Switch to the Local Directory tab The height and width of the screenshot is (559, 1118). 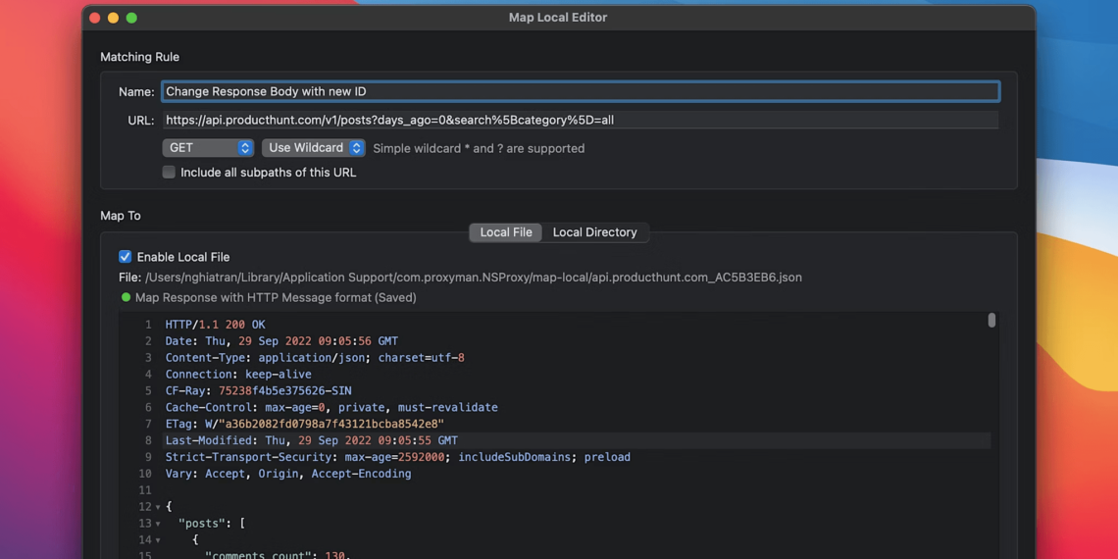594,232
